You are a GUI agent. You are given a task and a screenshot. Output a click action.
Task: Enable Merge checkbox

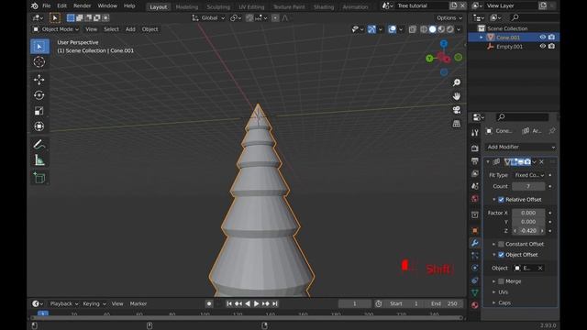click(x=501, y=281)
